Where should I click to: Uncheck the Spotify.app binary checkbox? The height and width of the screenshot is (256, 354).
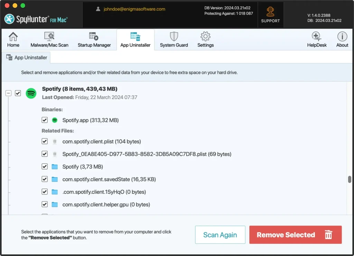(x=45, y=120)
